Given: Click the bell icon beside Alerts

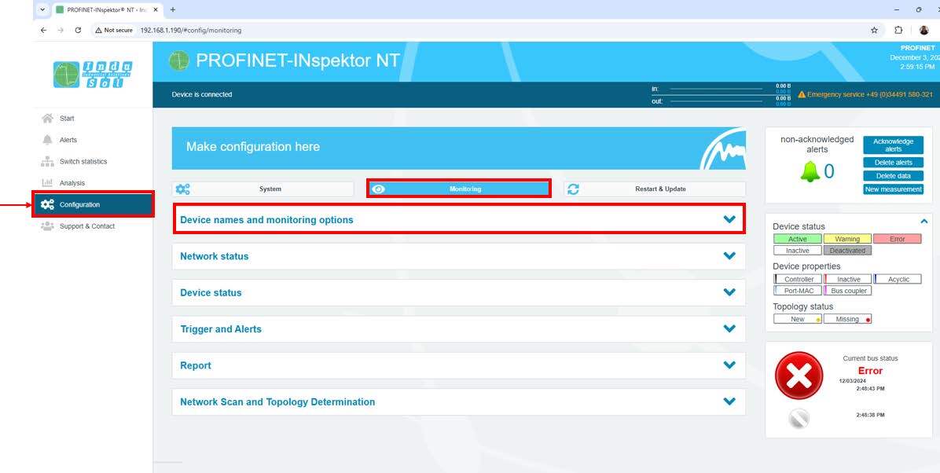Looking at the screenshot, I should [47, 140].
